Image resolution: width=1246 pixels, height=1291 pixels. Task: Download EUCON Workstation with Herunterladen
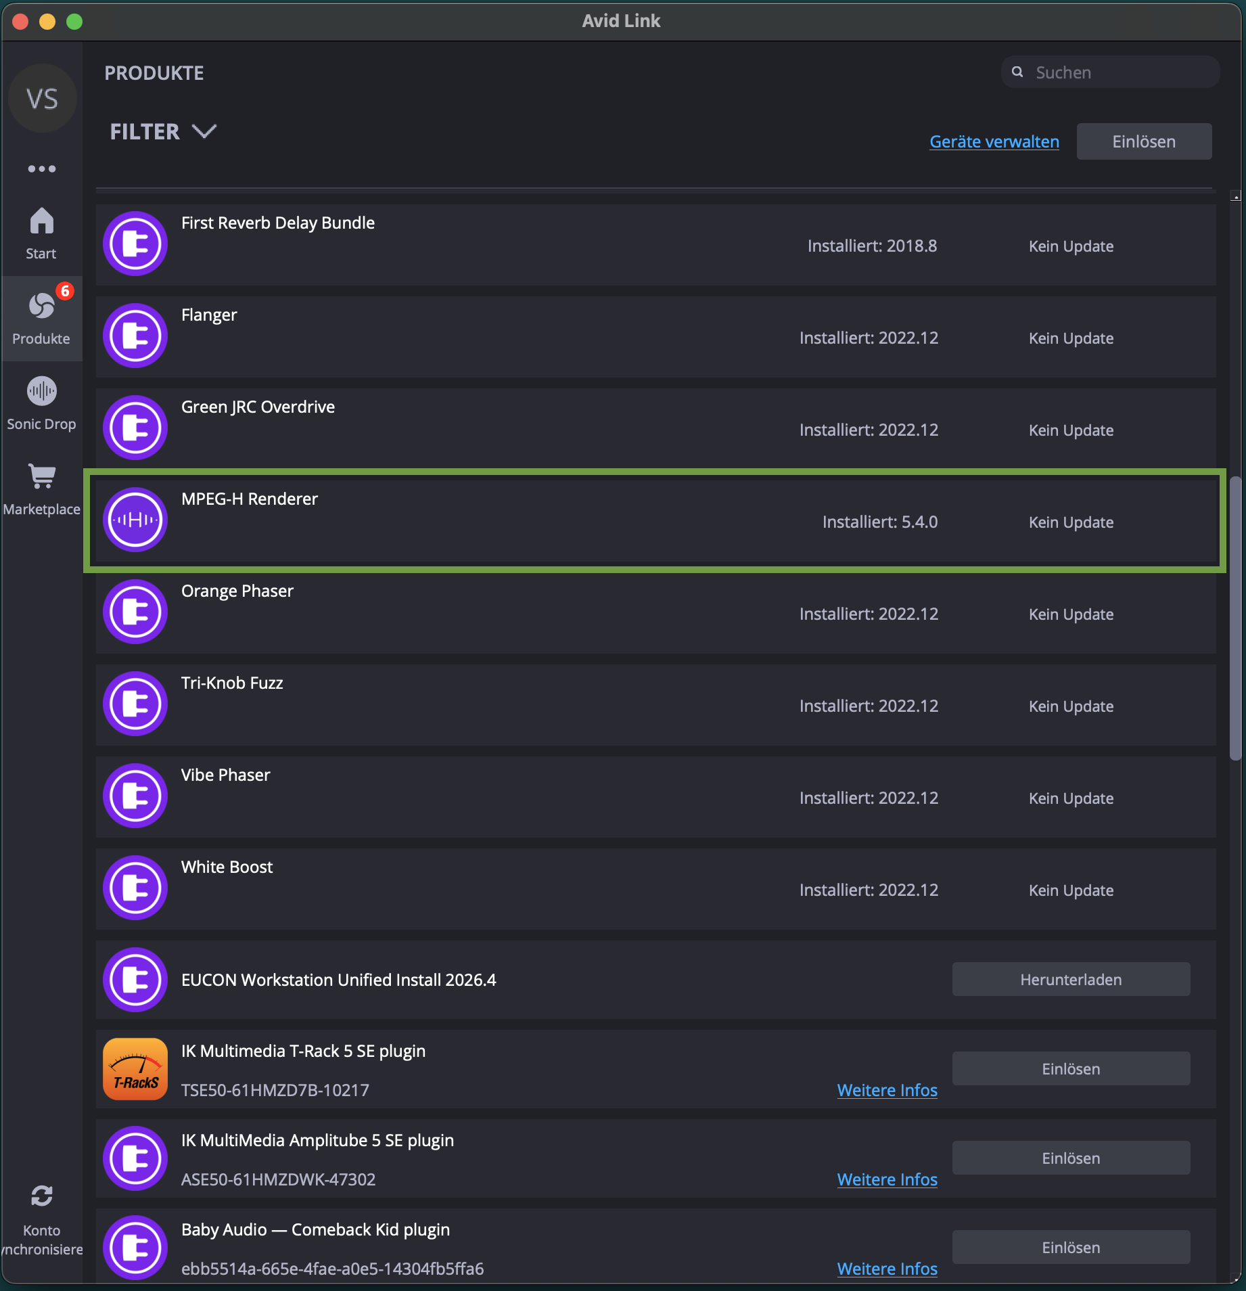[1071, 979]
